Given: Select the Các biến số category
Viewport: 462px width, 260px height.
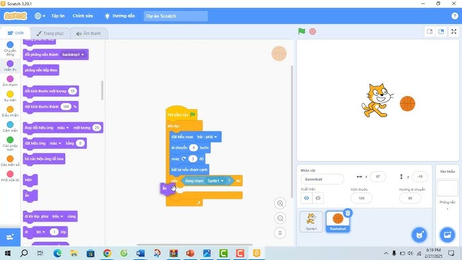Looking at the screenshot, I should click(x=10, y=161).
